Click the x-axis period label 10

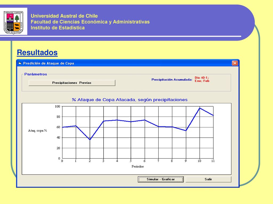coord(199,161)
